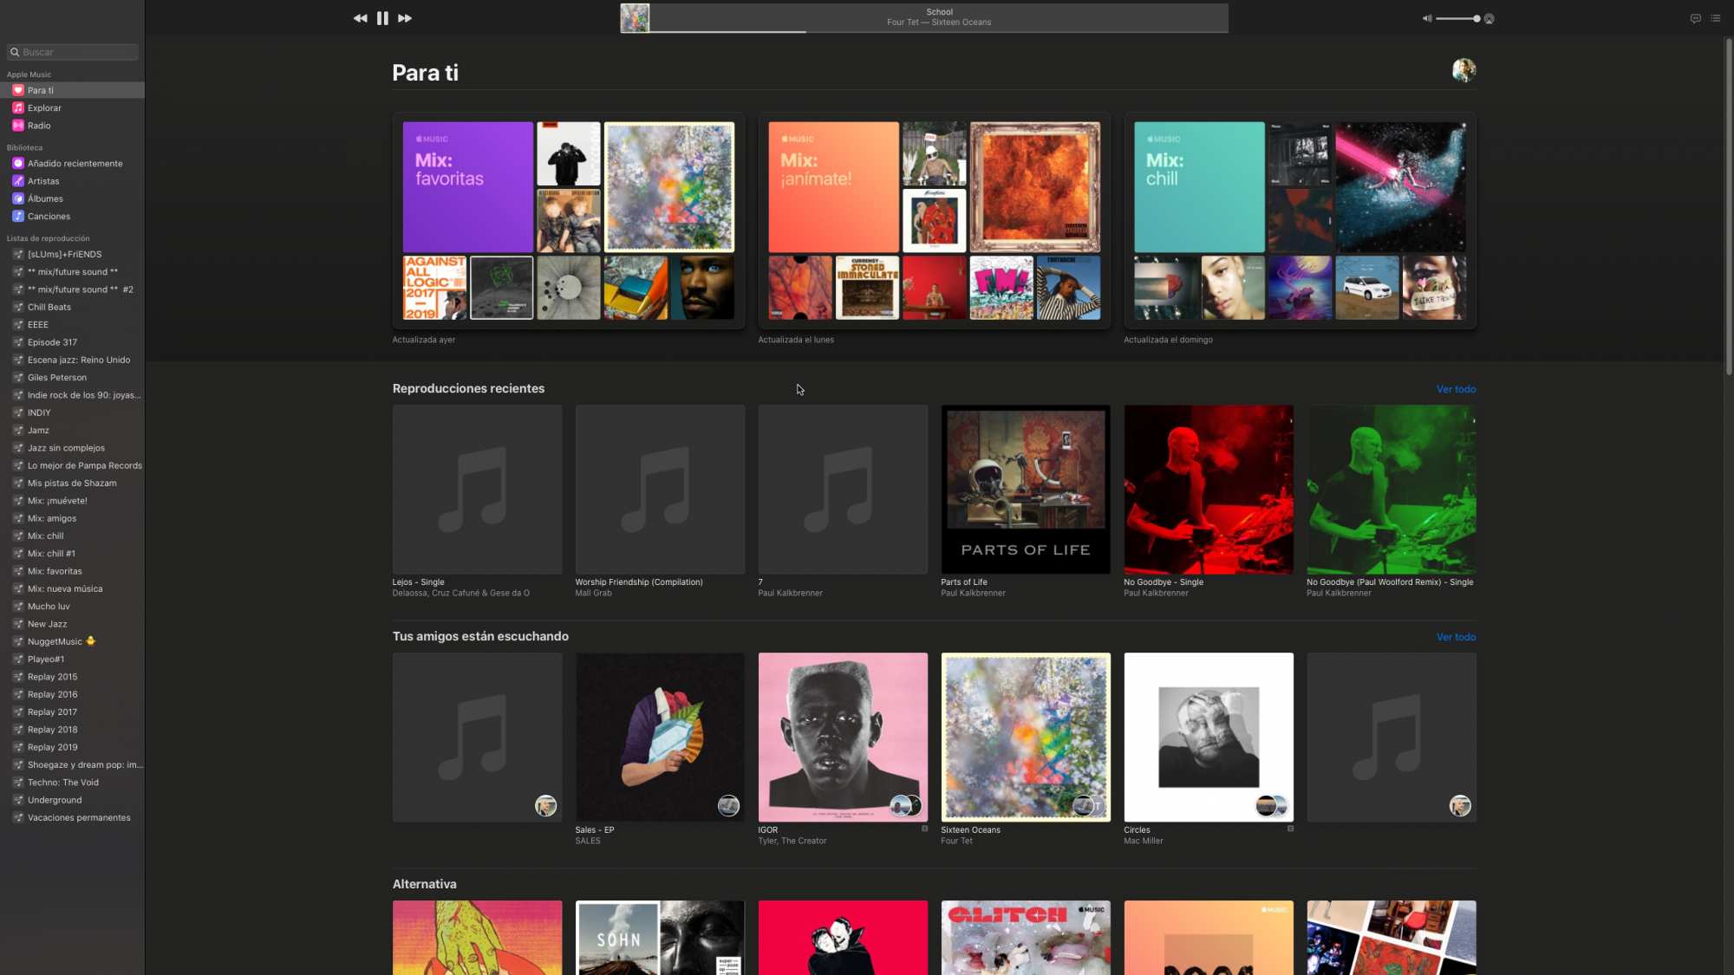Viewport: 1734px width, 975px height.
Task: Open the Chill Beats playlist
Action: coord(49,307)
